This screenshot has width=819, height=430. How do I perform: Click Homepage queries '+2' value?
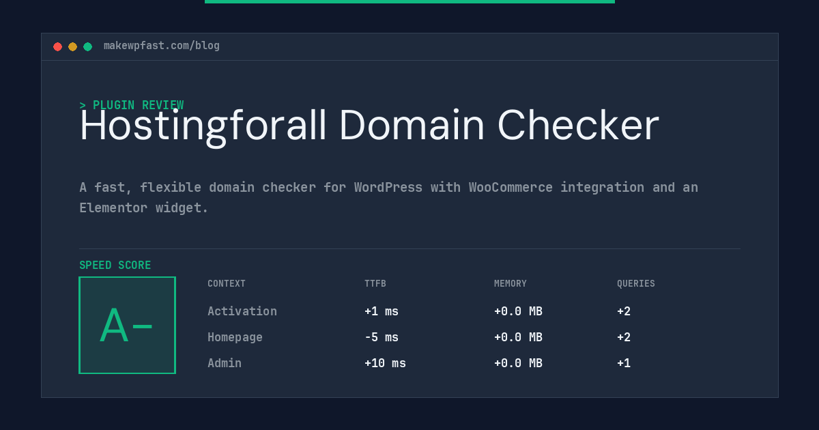click(624, 337)
